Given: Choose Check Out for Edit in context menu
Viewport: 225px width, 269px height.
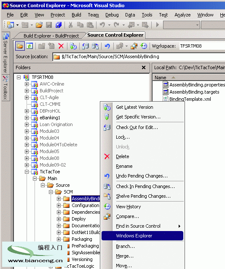Looking at the screenshot, I should pyautogui.click(x=142, y=127).
